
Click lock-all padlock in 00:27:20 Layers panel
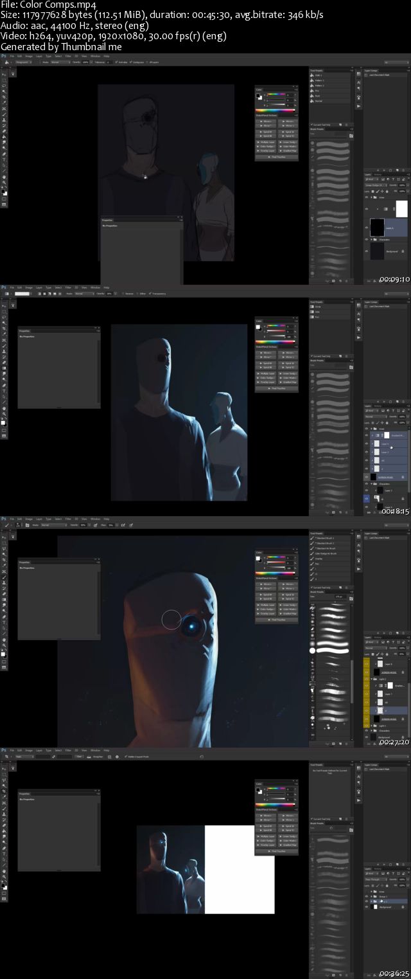coord(387,654)
